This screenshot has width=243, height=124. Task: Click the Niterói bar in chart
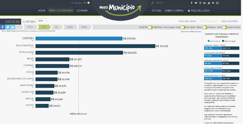point(46,73)
